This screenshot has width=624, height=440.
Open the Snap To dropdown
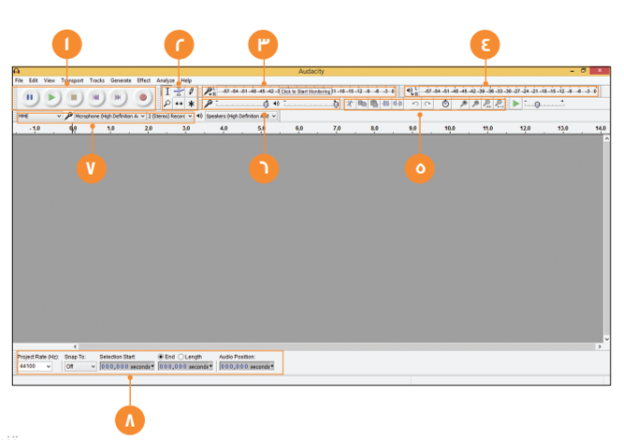80,366
